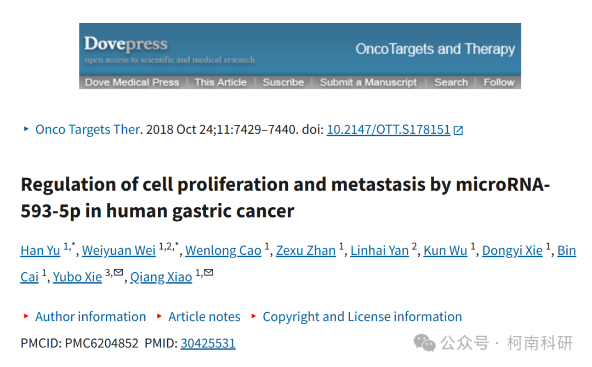Click the envelope icon beside Yubo Xie

(x=118, y=272)
